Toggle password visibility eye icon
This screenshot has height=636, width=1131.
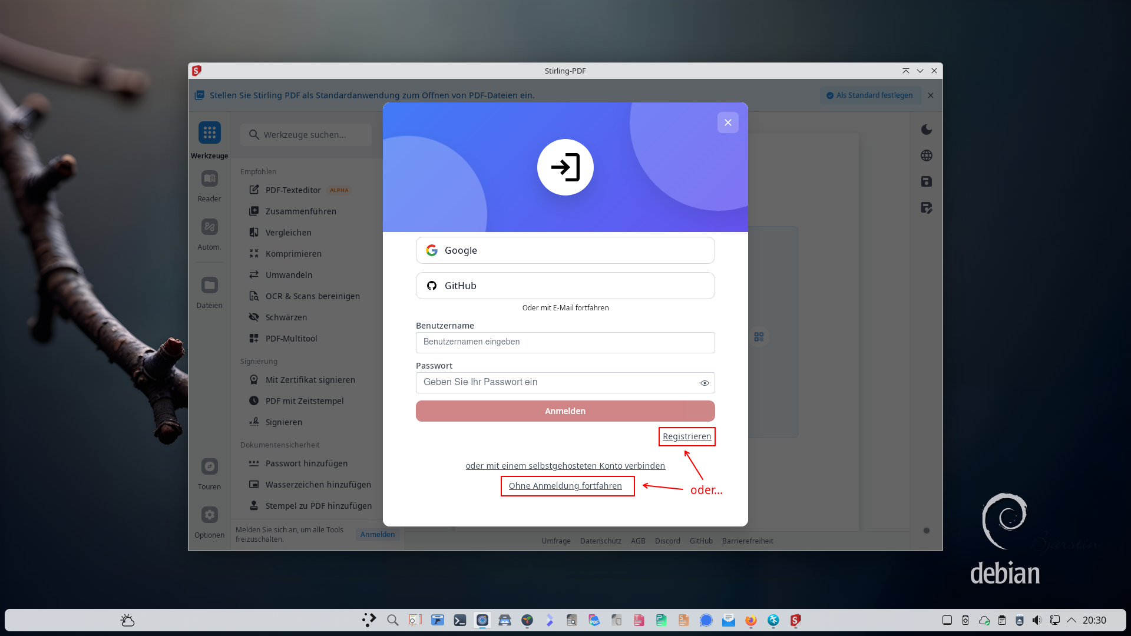[705, 383]
